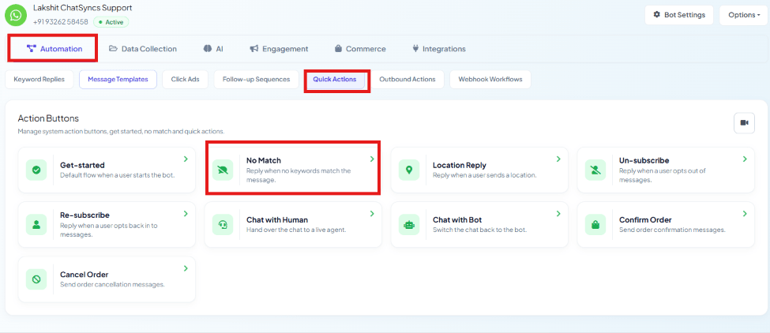Image resolution: width=770 pixels, height=333 pixels.
Task: Open the Engagement tab
Action: [x=279, y=49]
